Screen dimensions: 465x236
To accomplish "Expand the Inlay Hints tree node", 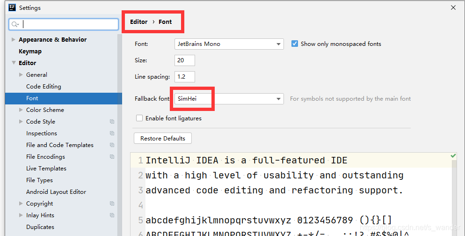I will coord(21,215).
